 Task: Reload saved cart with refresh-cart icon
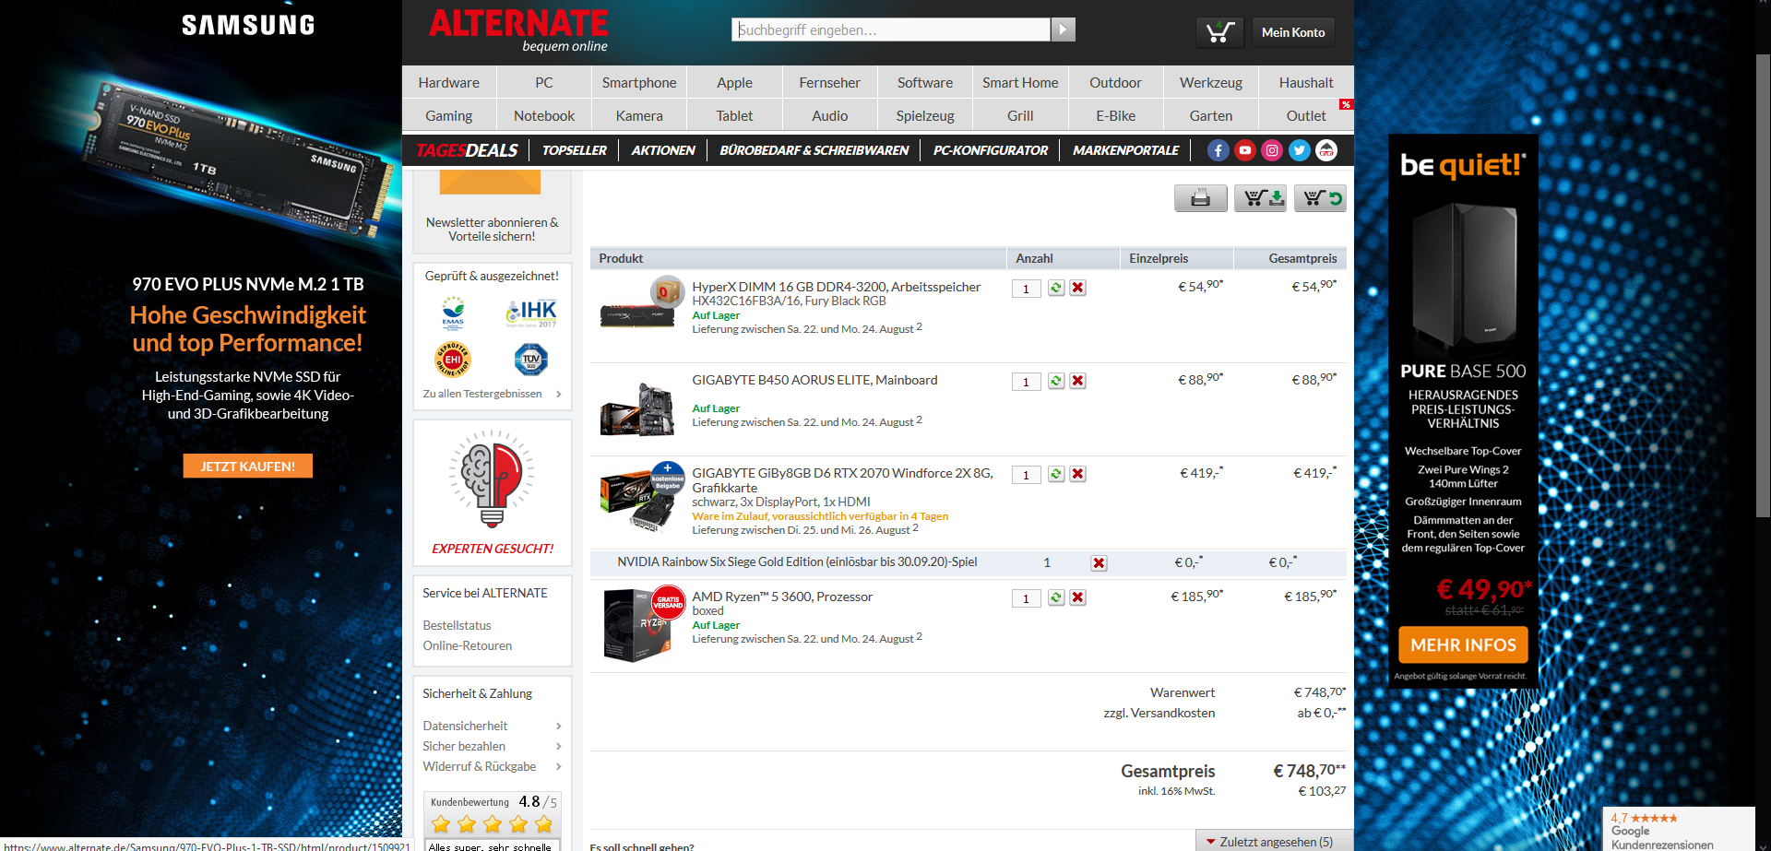[1320, 198]
